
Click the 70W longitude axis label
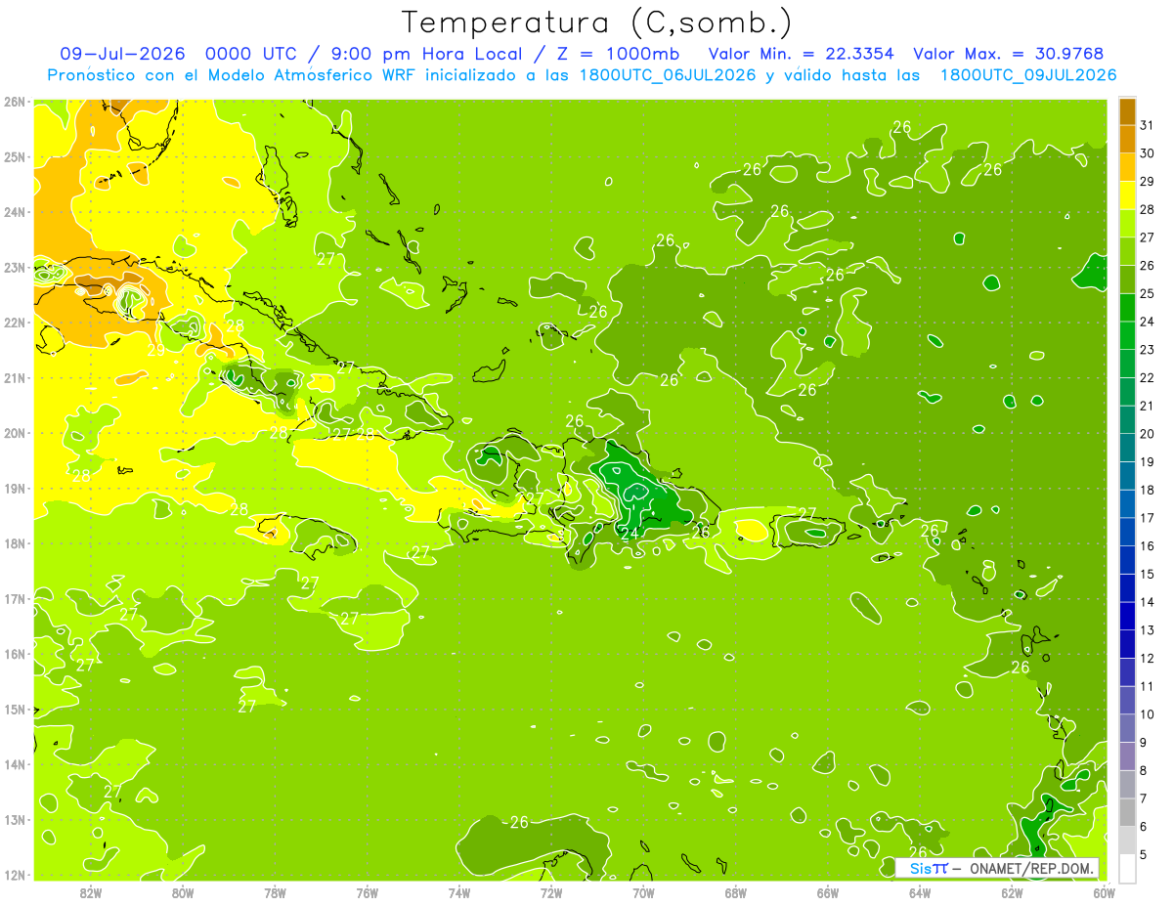643,892
